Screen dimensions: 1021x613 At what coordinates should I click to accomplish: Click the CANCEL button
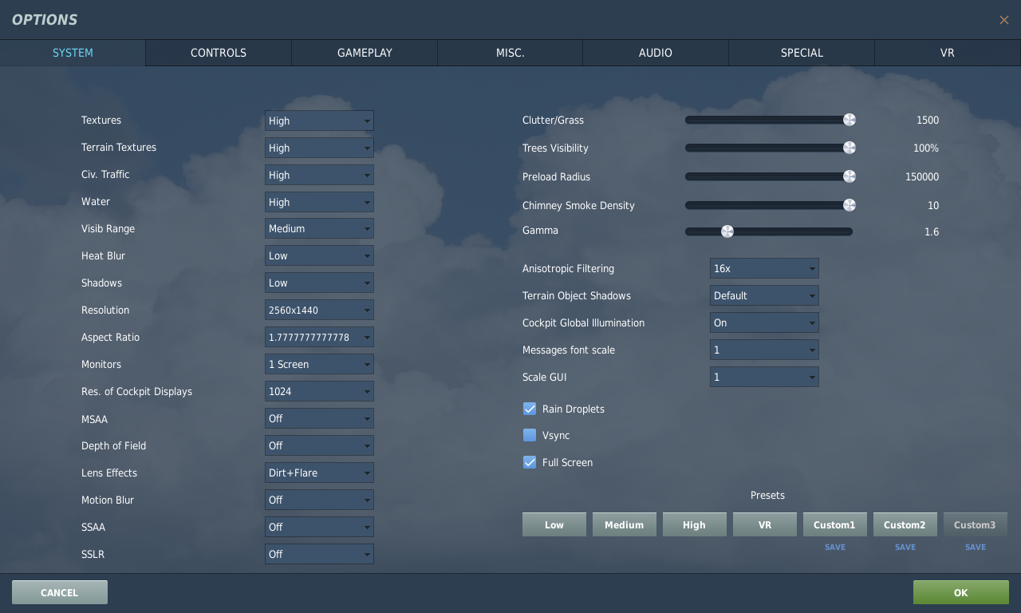coord(60,592)
